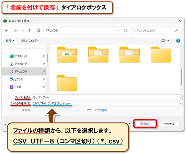Screen dimensions: 187x155
Task: Open help with the blue question icon
Action: (x=178, y=41)
